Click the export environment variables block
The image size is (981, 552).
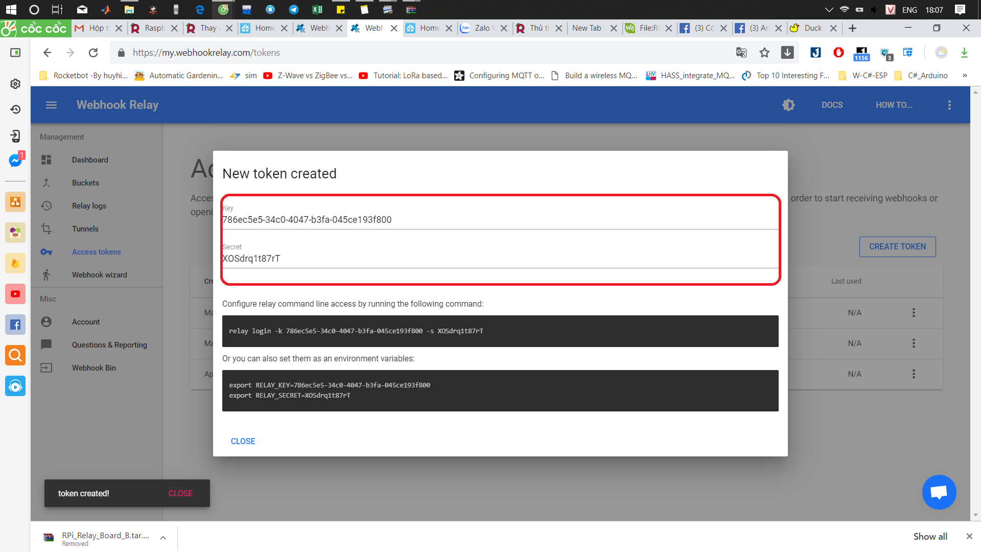500,390
